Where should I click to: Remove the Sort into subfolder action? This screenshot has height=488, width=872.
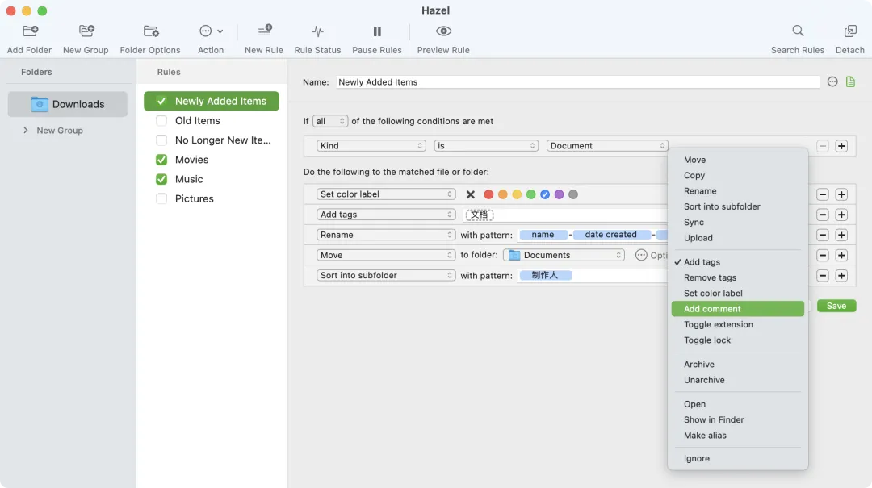823,276
